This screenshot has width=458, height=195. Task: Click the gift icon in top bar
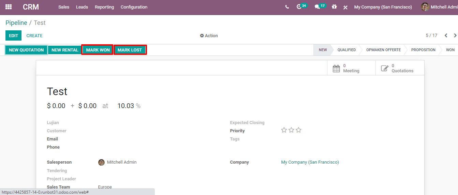334,6
